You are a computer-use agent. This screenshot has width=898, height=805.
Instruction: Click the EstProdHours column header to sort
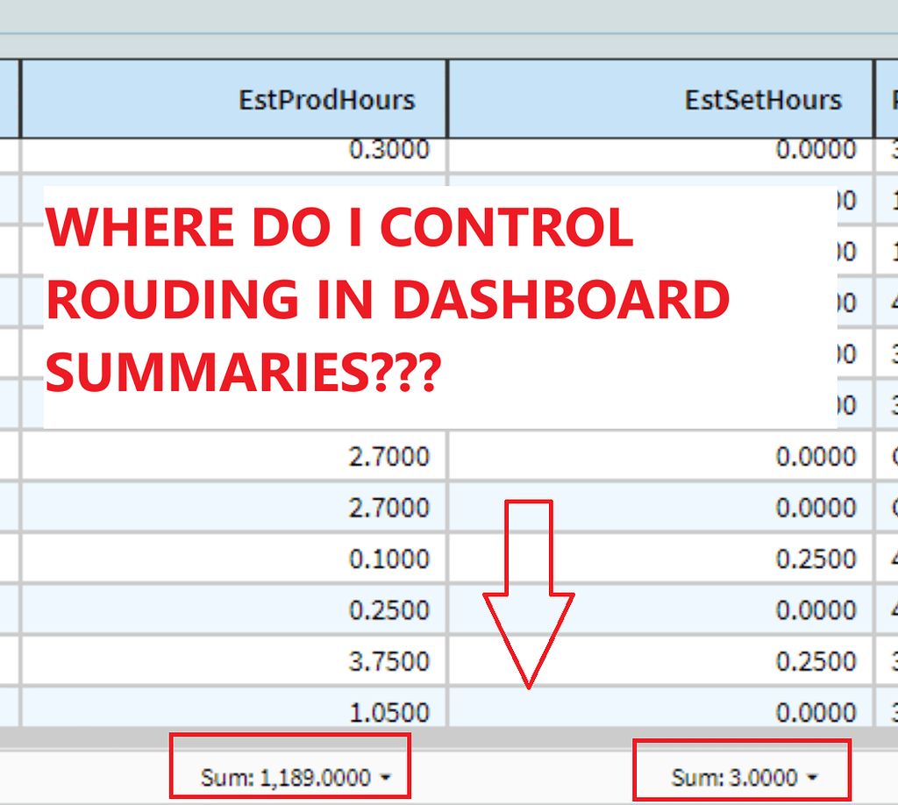point(326,99)
